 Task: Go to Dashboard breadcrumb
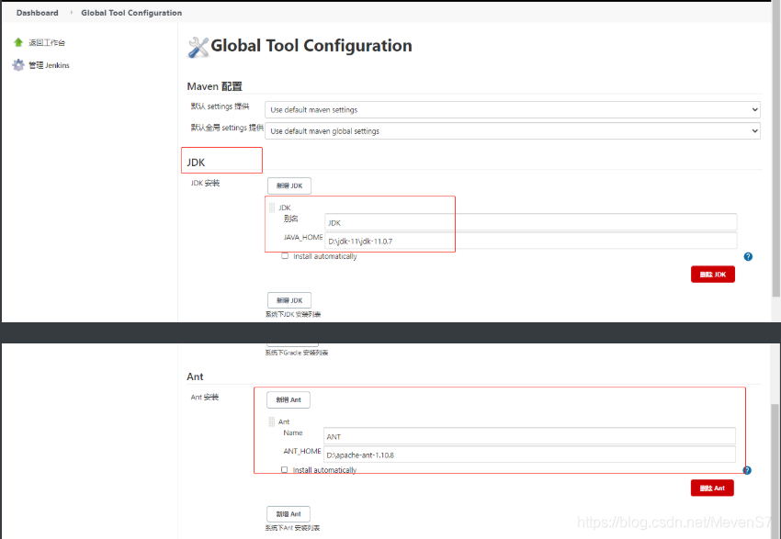pyautogui.click(x=38, y=13)
